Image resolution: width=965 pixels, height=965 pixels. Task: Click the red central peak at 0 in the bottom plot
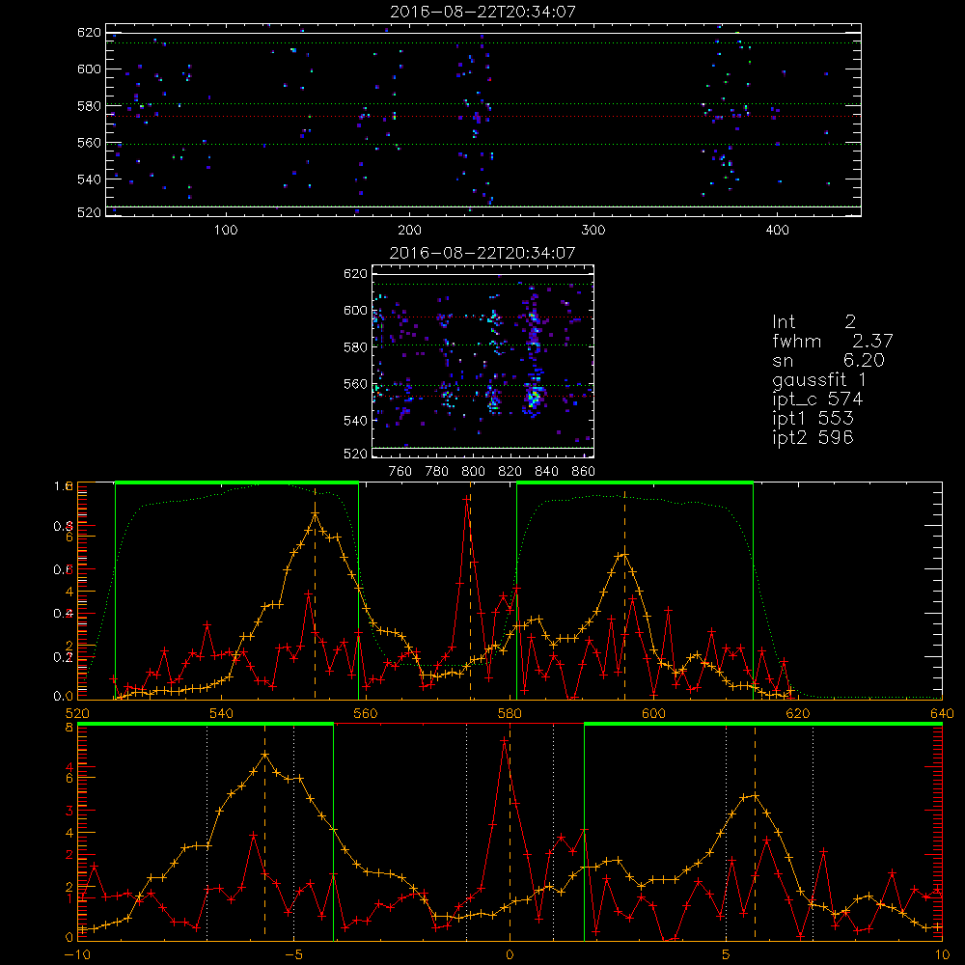click(504, 740)
